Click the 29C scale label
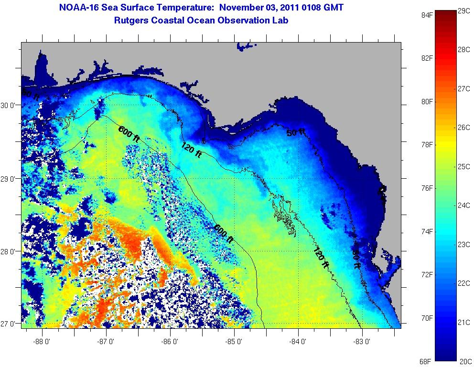474x368 pixels. 464,11
